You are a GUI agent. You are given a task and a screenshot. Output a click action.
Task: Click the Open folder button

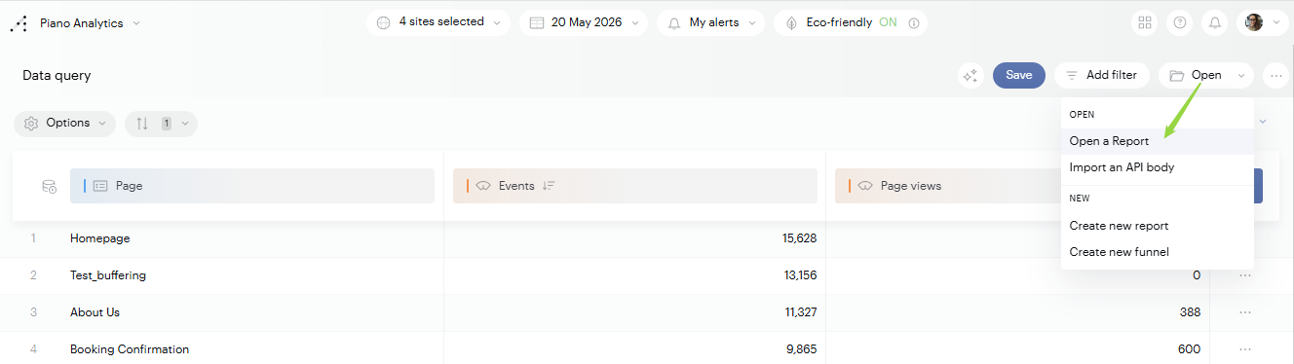(x=1205, y=75)
